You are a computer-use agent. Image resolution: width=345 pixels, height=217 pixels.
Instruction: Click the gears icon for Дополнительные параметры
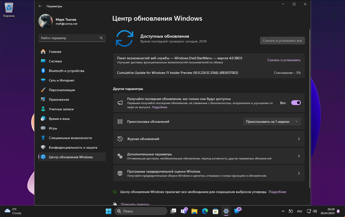point(120,156)
